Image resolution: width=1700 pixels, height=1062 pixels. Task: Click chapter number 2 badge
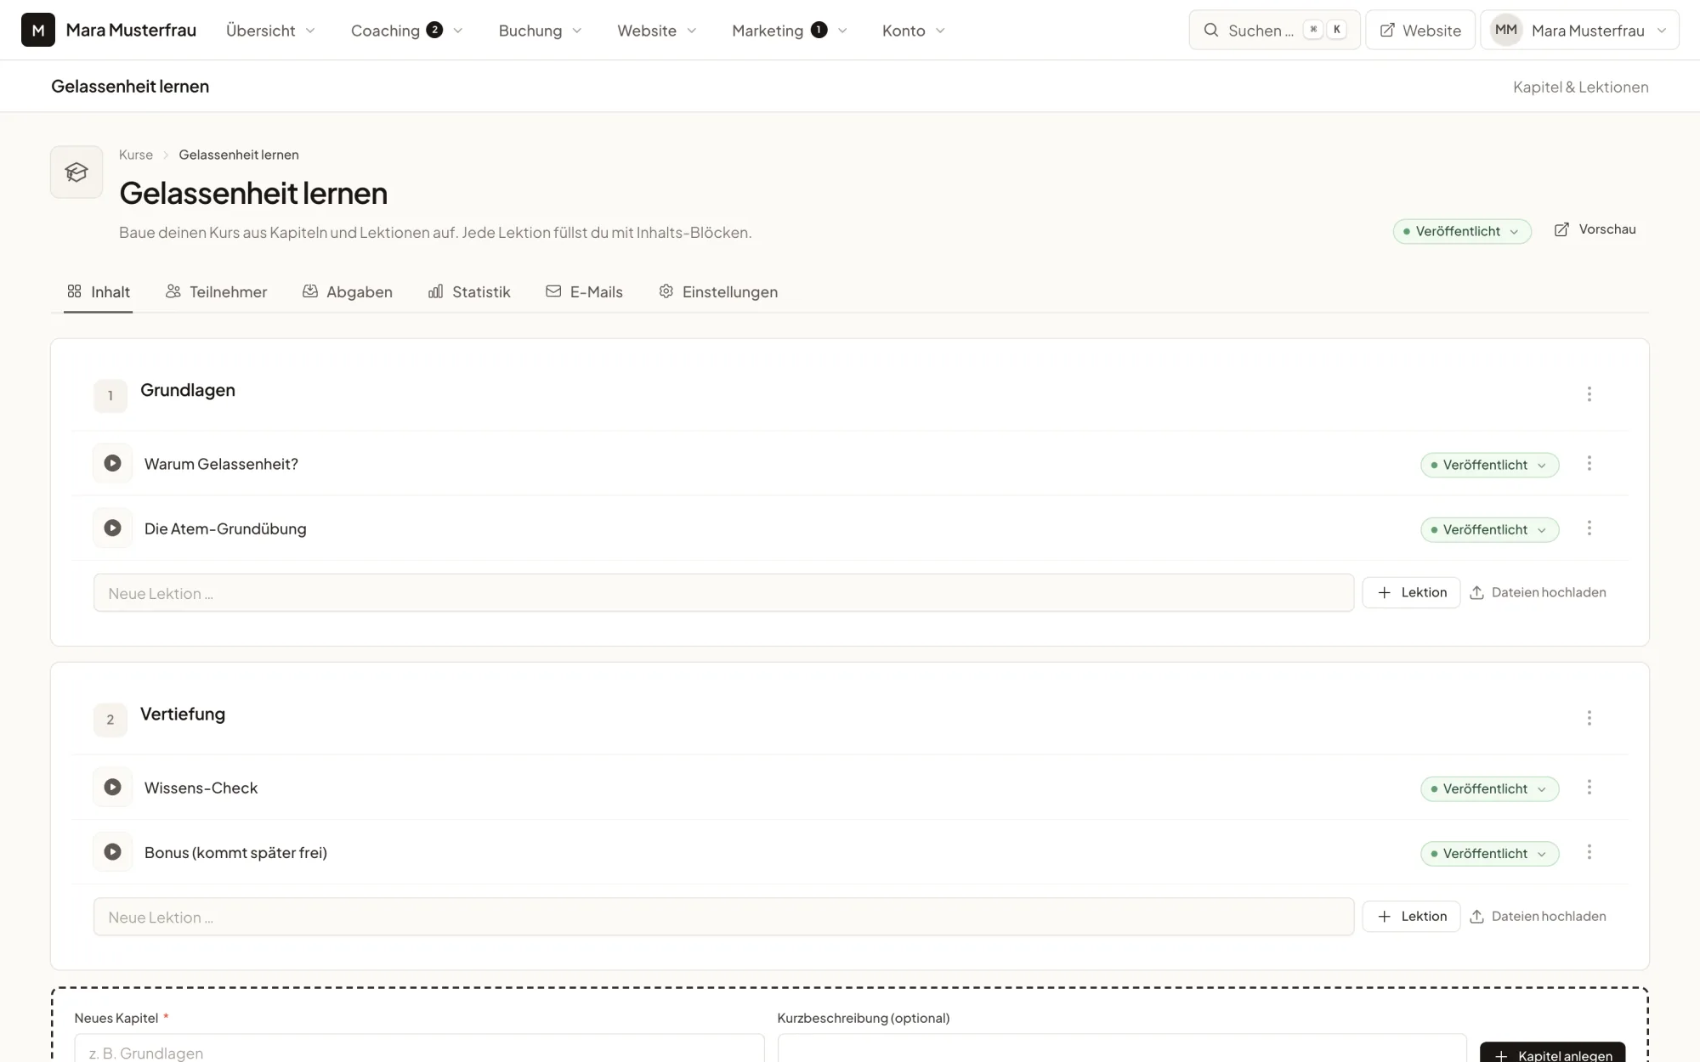(x=110, y=720)
